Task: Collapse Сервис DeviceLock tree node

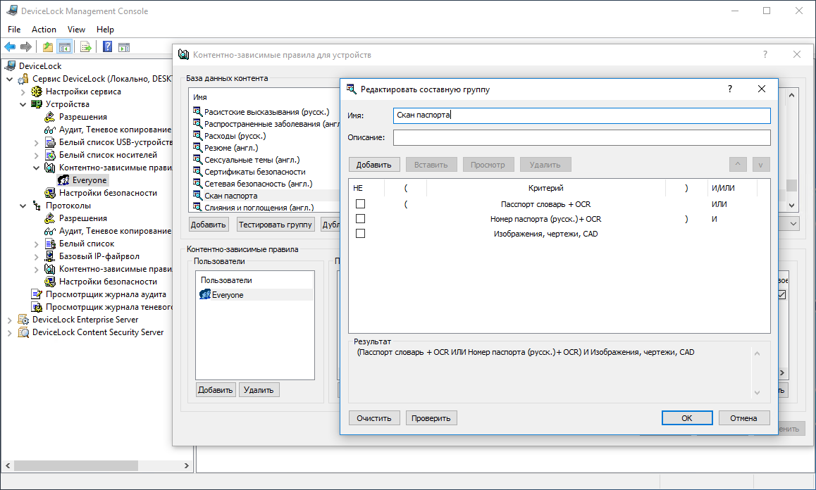Action: click(x=10, y=79)
